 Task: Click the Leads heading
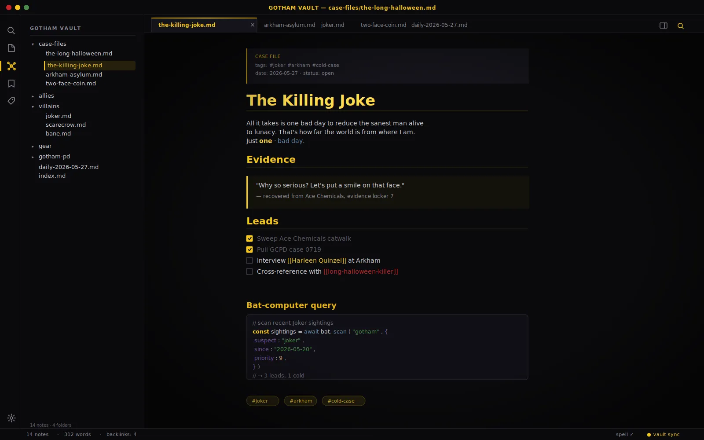(x=262, y=221)
